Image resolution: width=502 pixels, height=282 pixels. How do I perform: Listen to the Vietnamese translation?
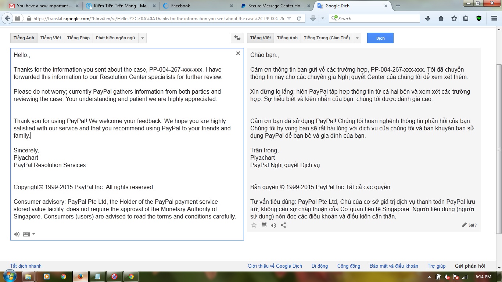point(273,225)
